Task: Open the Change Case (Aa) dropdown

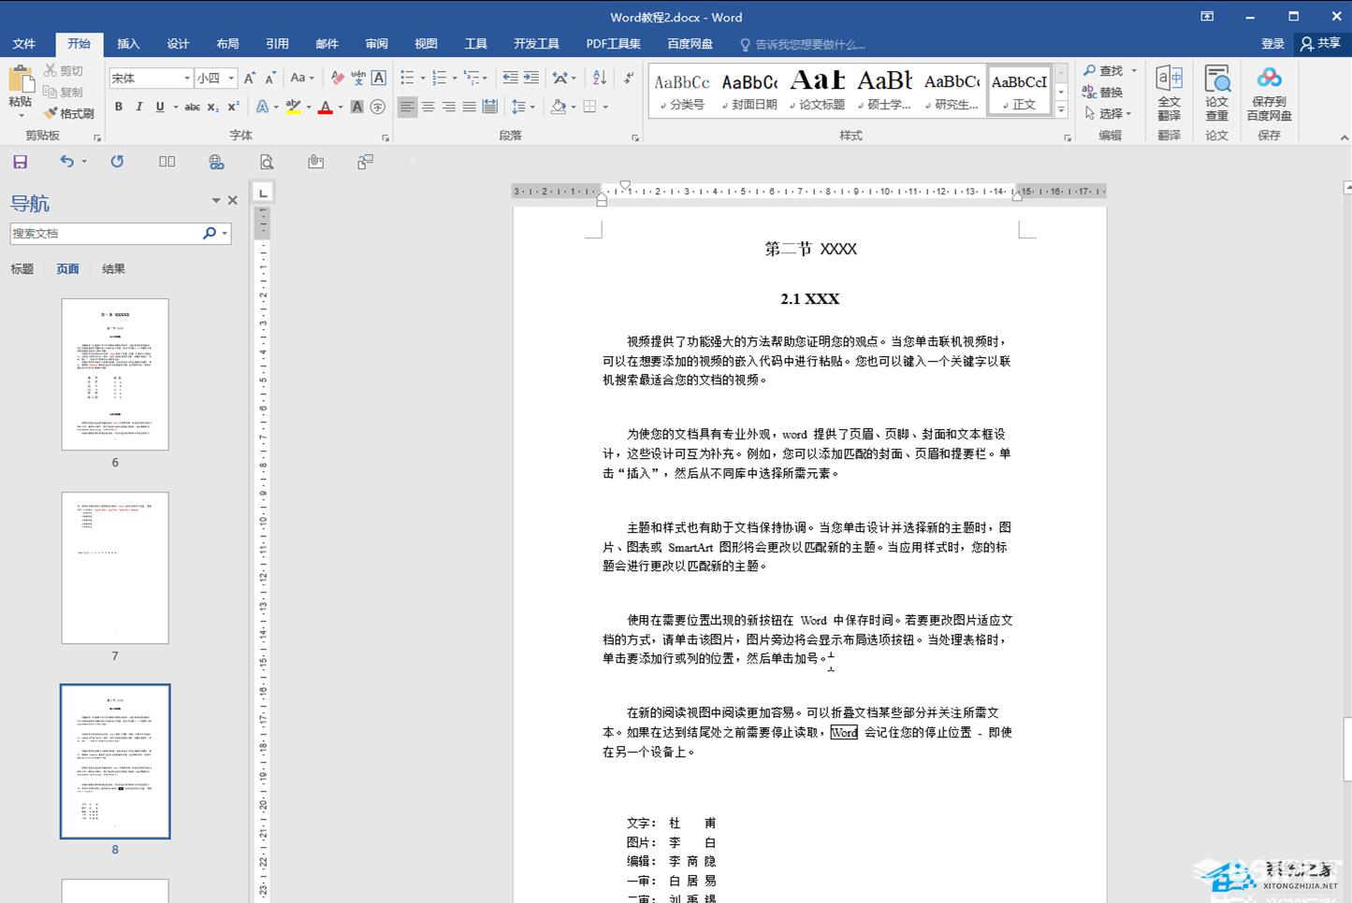Action: tap(301, 78)
